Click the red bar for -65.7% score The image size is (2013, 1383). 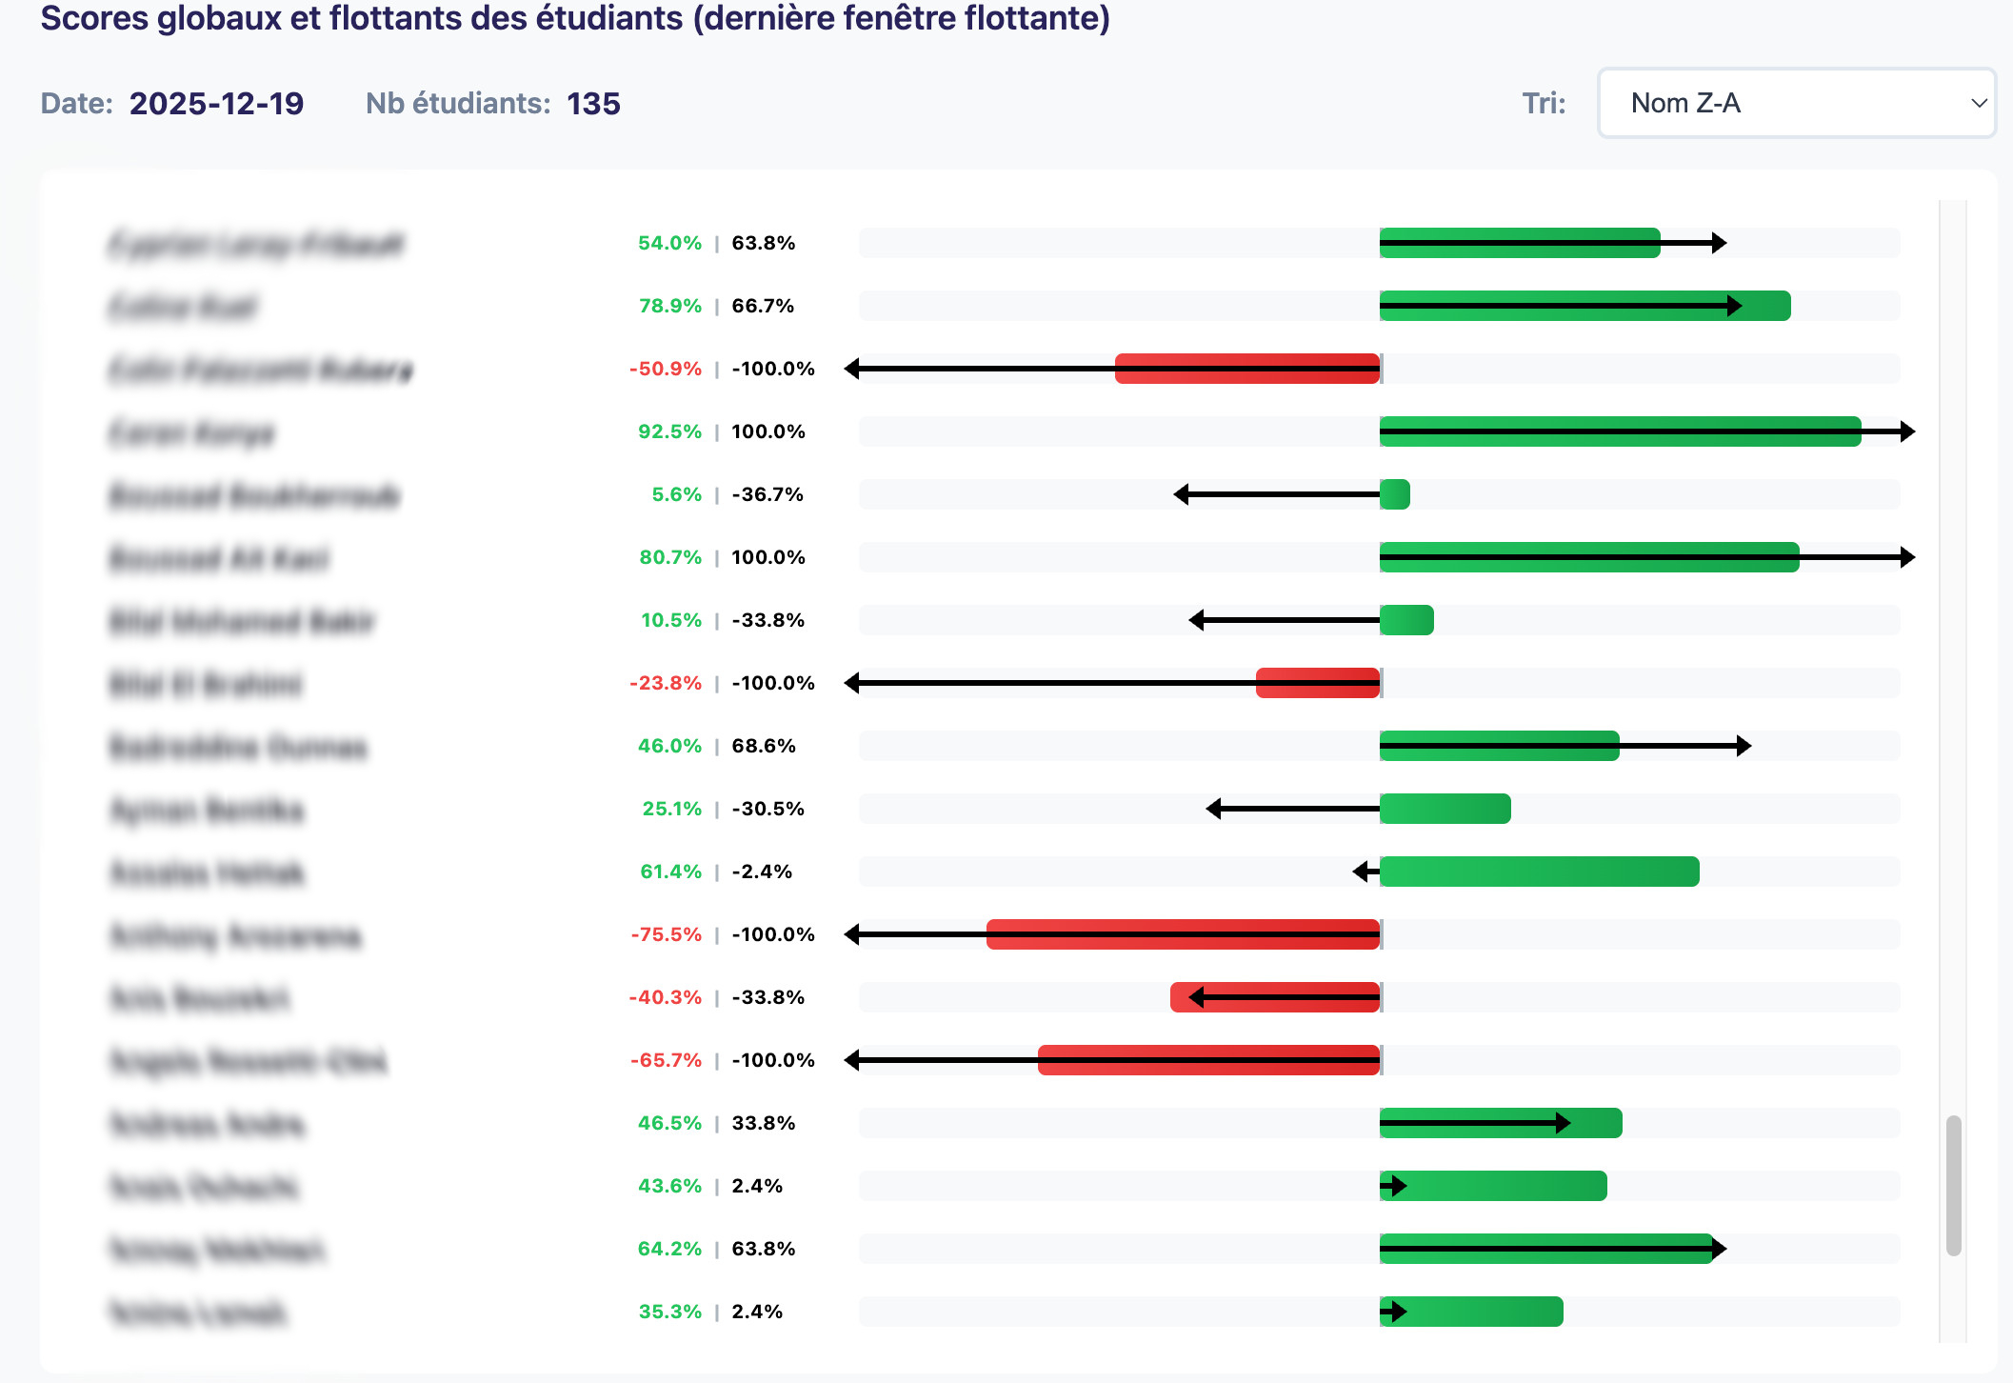coord(1207,1060)
